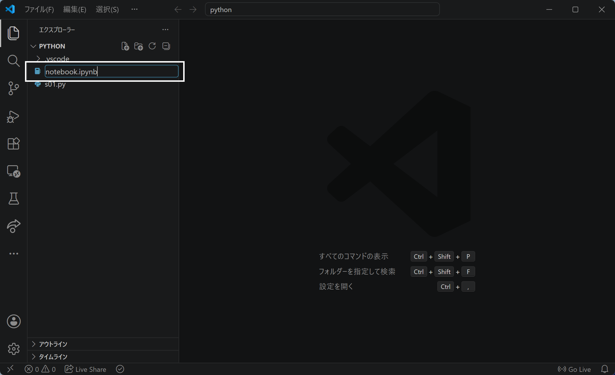Open the Accounts menu icon
The image size is (615, 375).
tap(13, 321)
